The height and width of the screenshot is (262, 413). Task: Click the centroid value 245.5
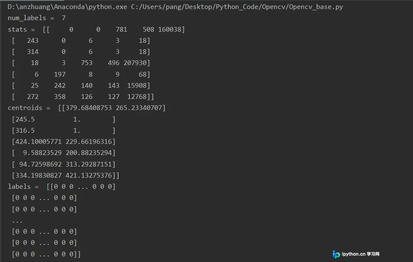(x=25, y=119)
